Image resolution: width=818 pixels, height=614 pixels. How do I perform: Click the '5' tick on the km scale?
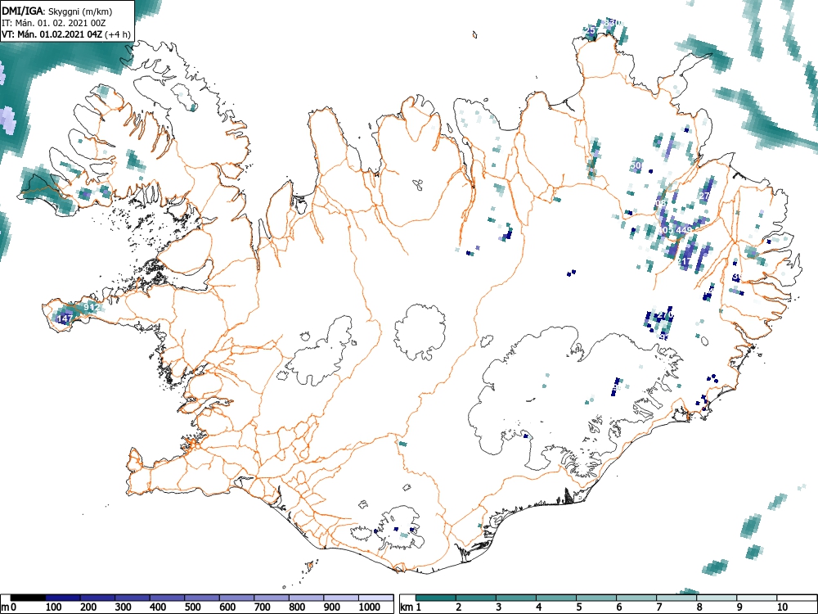[579, 607]
